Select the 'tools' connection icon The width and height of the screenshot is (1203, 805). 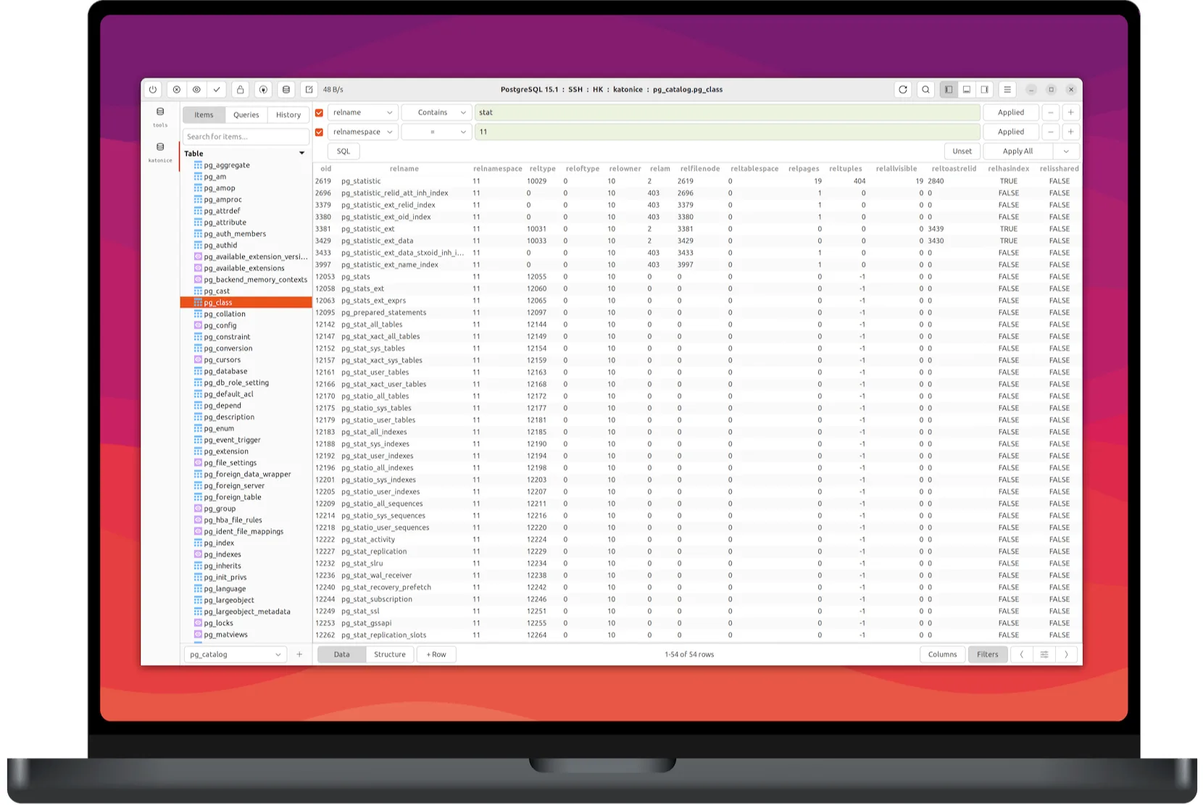160,117
